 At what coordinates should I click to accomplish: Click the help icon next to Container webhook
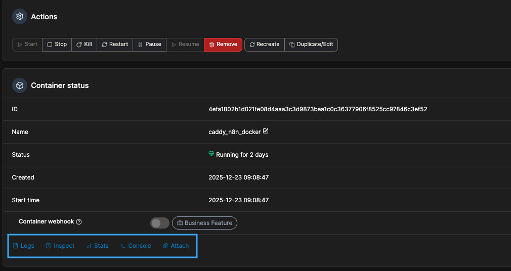(79, 222)
